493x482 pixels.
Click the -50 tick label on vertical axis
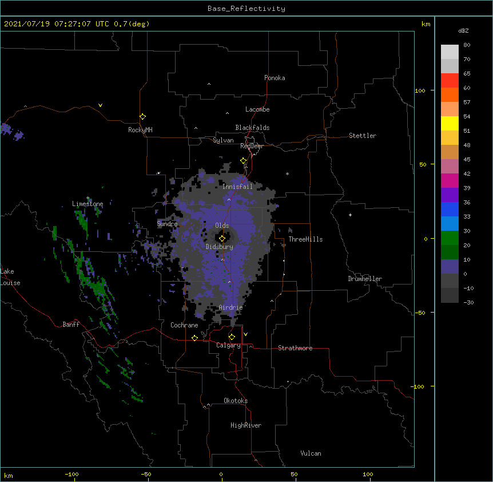click(420, 313)
